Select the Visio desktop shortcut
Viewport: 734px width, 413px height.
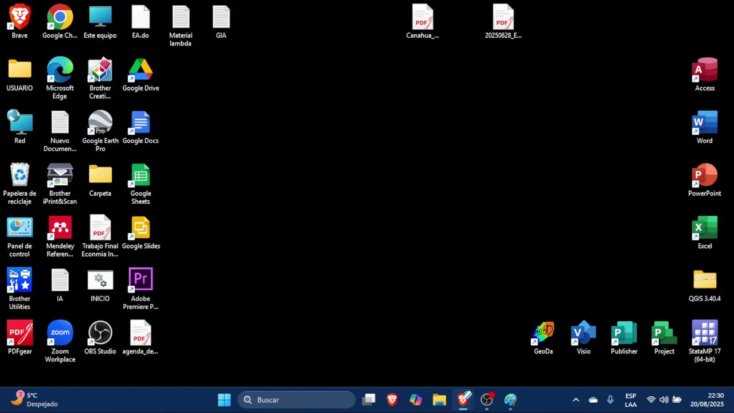pos(584,338)
